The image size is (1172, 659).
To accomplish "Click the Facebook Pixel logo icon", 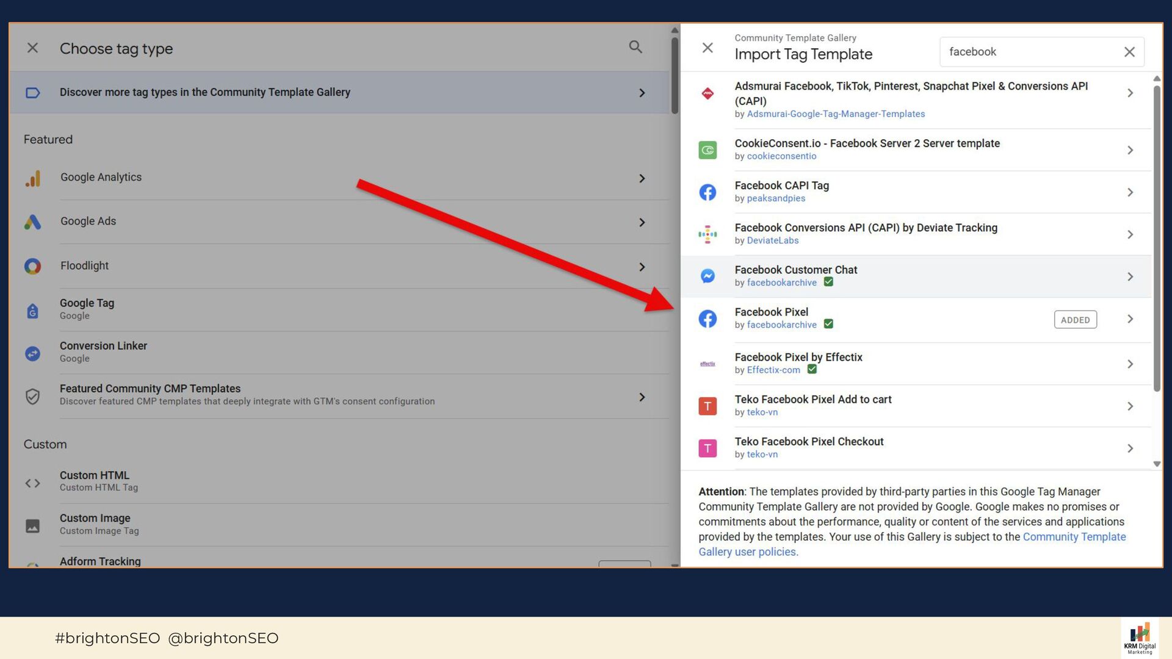I will click(x=707, y=319).
